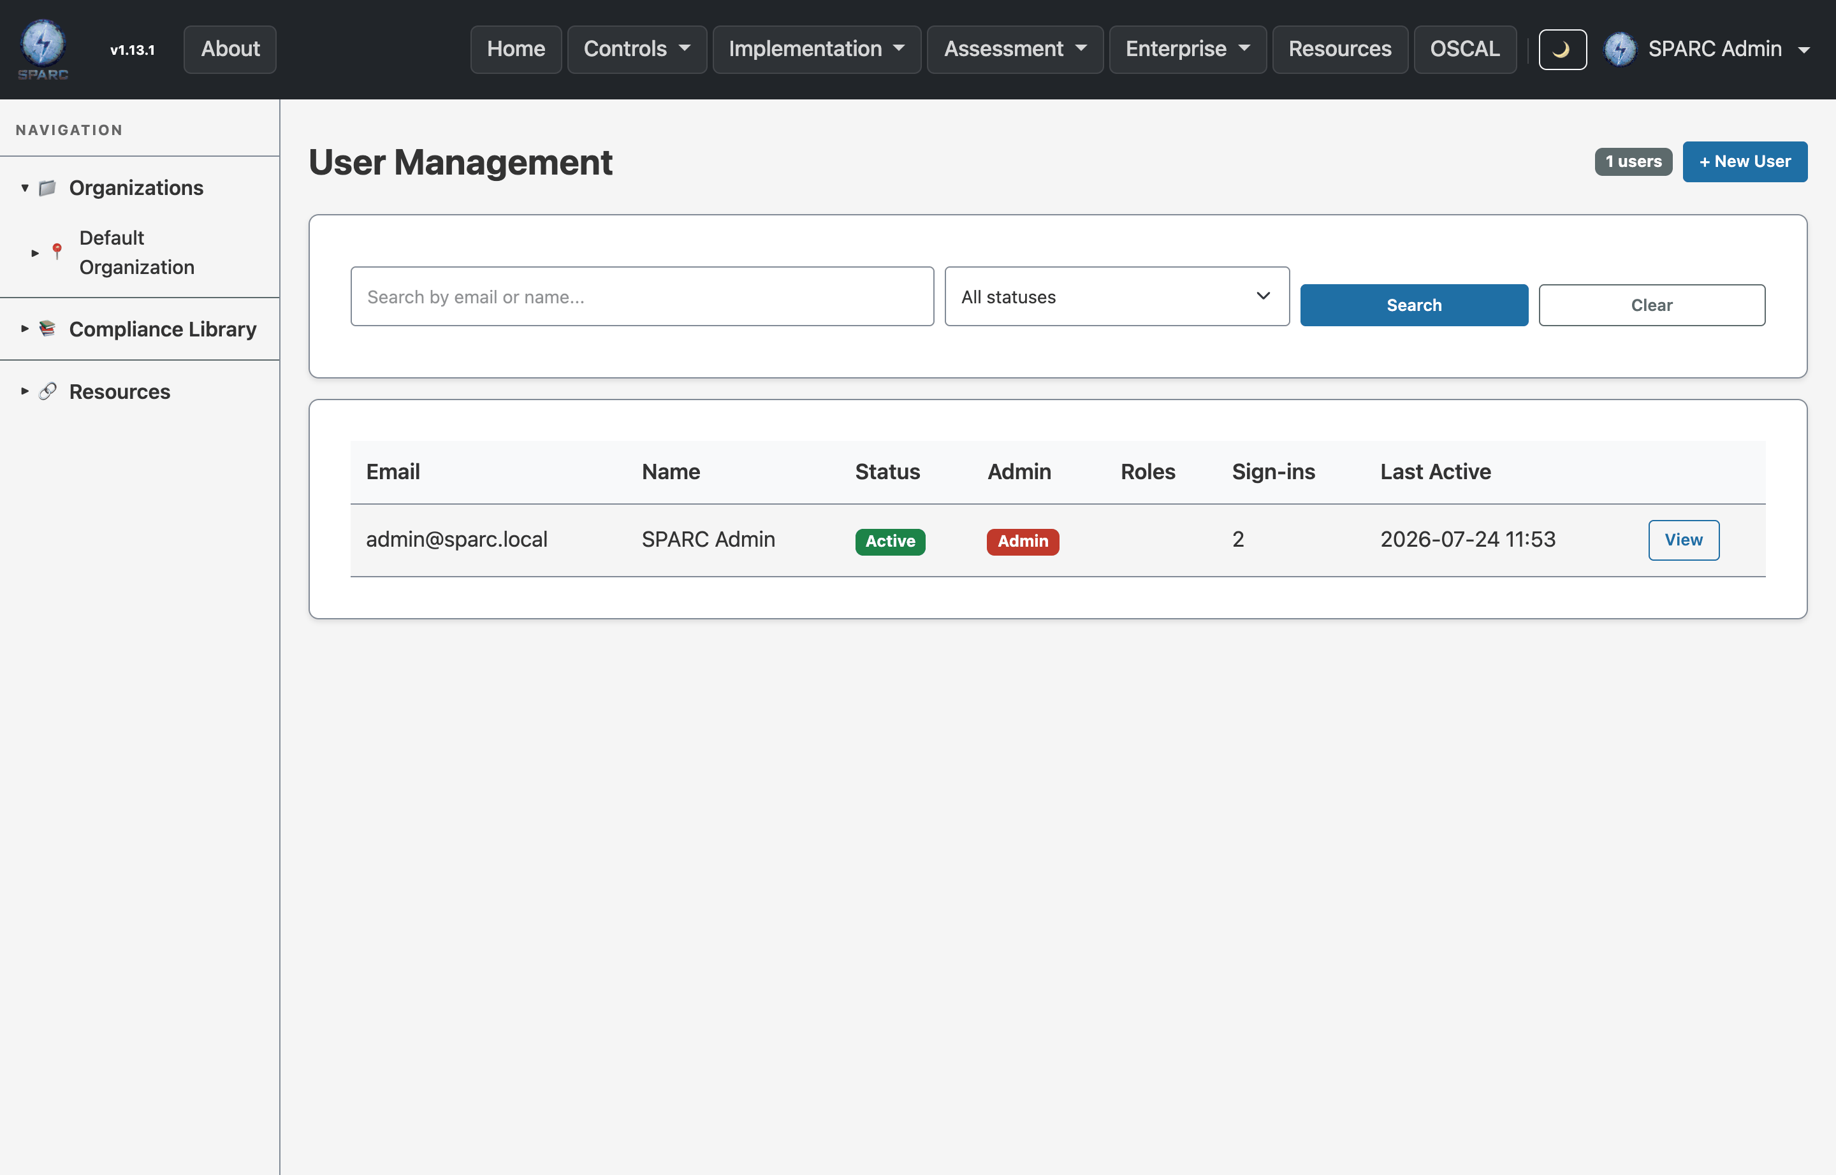The image size is (1836, 1175).
Task: Click the blue Search button
Action: click(x=1413, y=305)
